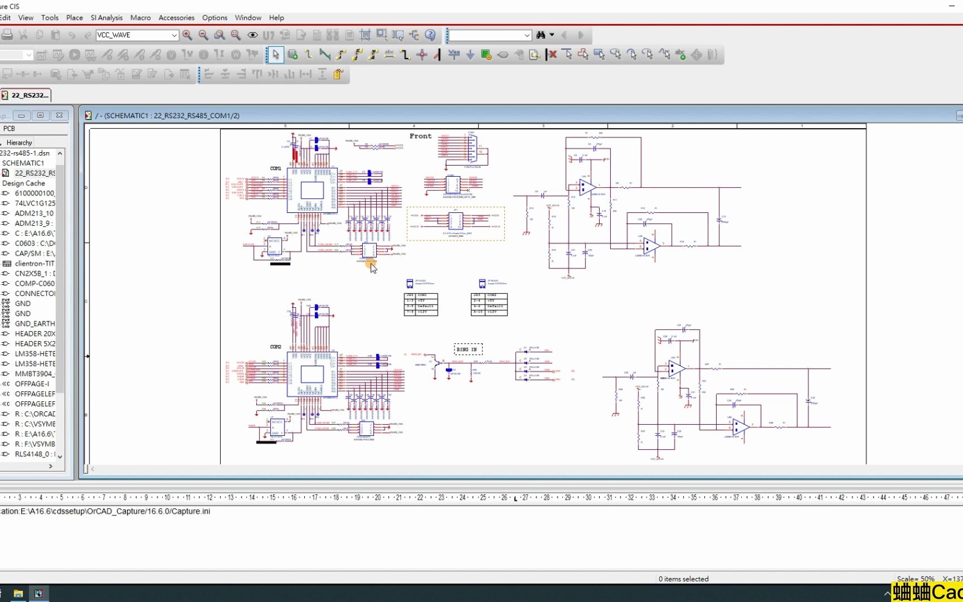This screenshot has width=963, height=602.
Task: Switch to the 22_RS232 document tab
Action: point(26,95)
